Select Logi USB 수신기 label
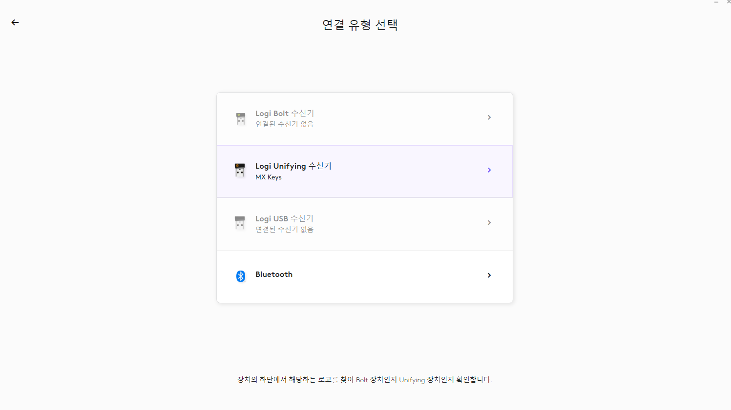This screenshot has width=731, height=410. click(284, 219)
